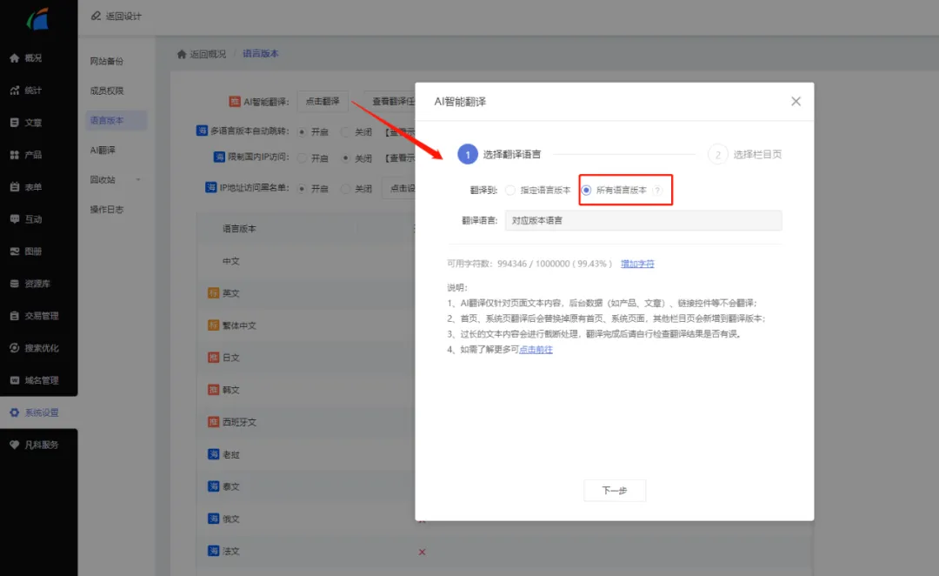Click the 系统设置 gear icon
This screenshot has height=576, width=939.
15,412
